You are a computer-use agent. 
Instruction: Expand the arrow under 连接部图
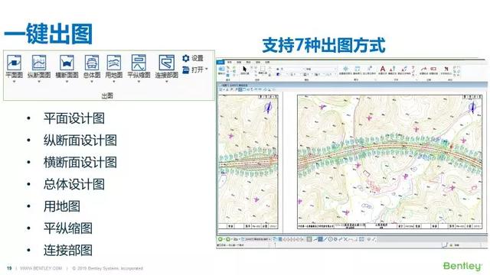coord(167,82)
